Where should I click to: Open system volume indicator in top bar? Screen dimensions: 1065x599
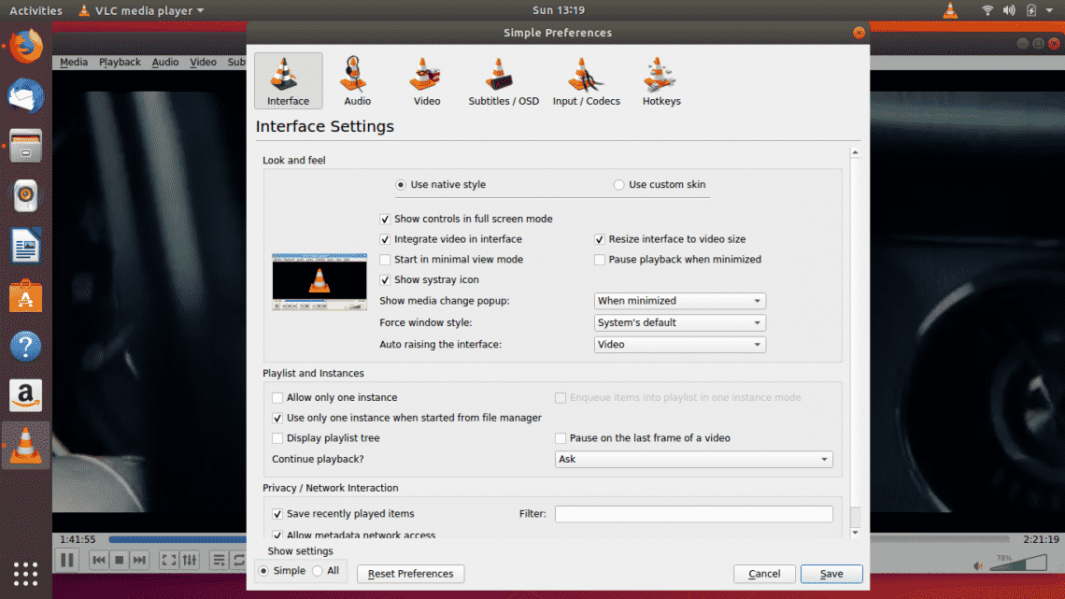[x=1009, y=10]
